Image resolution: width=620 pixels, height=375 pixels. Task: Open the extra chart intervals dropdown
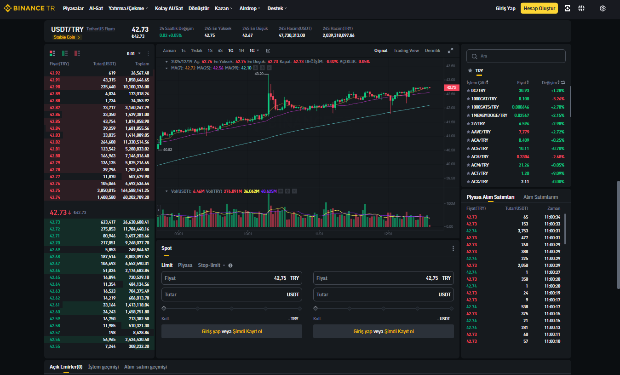[254, 51]
